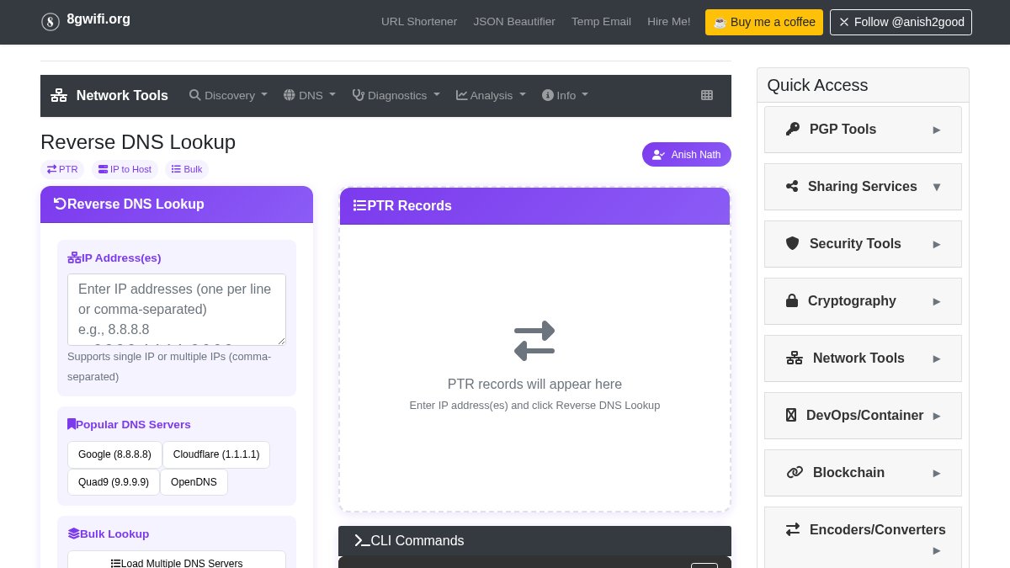Click the Security Tools shield icon

click(792, 243)
